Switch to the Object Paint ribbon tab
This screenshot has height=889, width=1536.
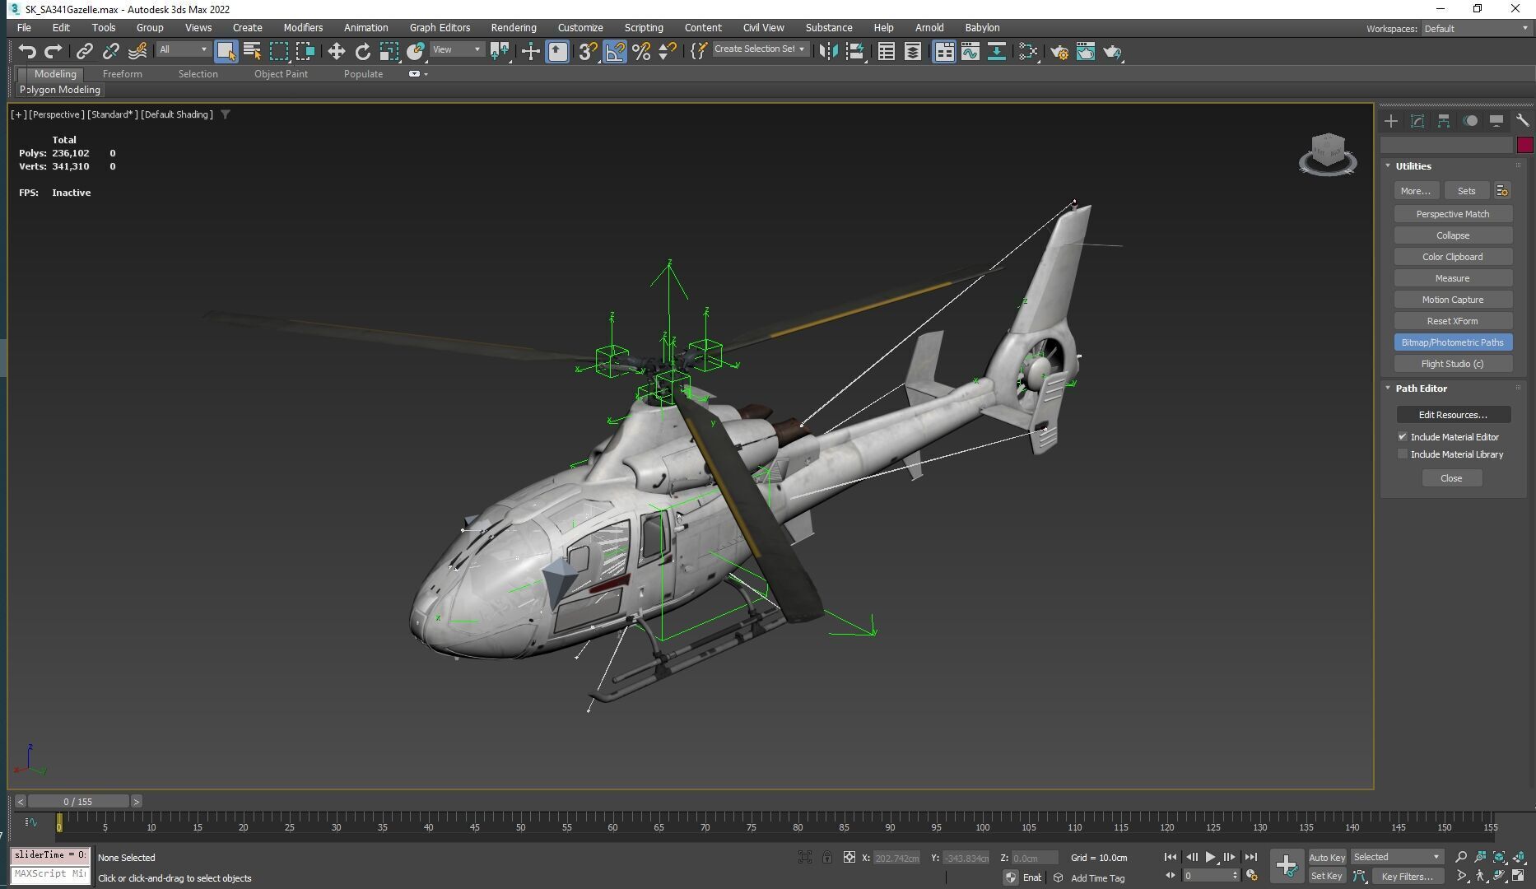[281, 74]
